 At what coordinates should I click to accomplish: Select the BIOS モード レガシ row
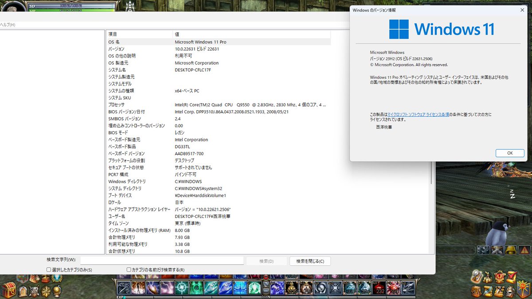tap(218, 132)
